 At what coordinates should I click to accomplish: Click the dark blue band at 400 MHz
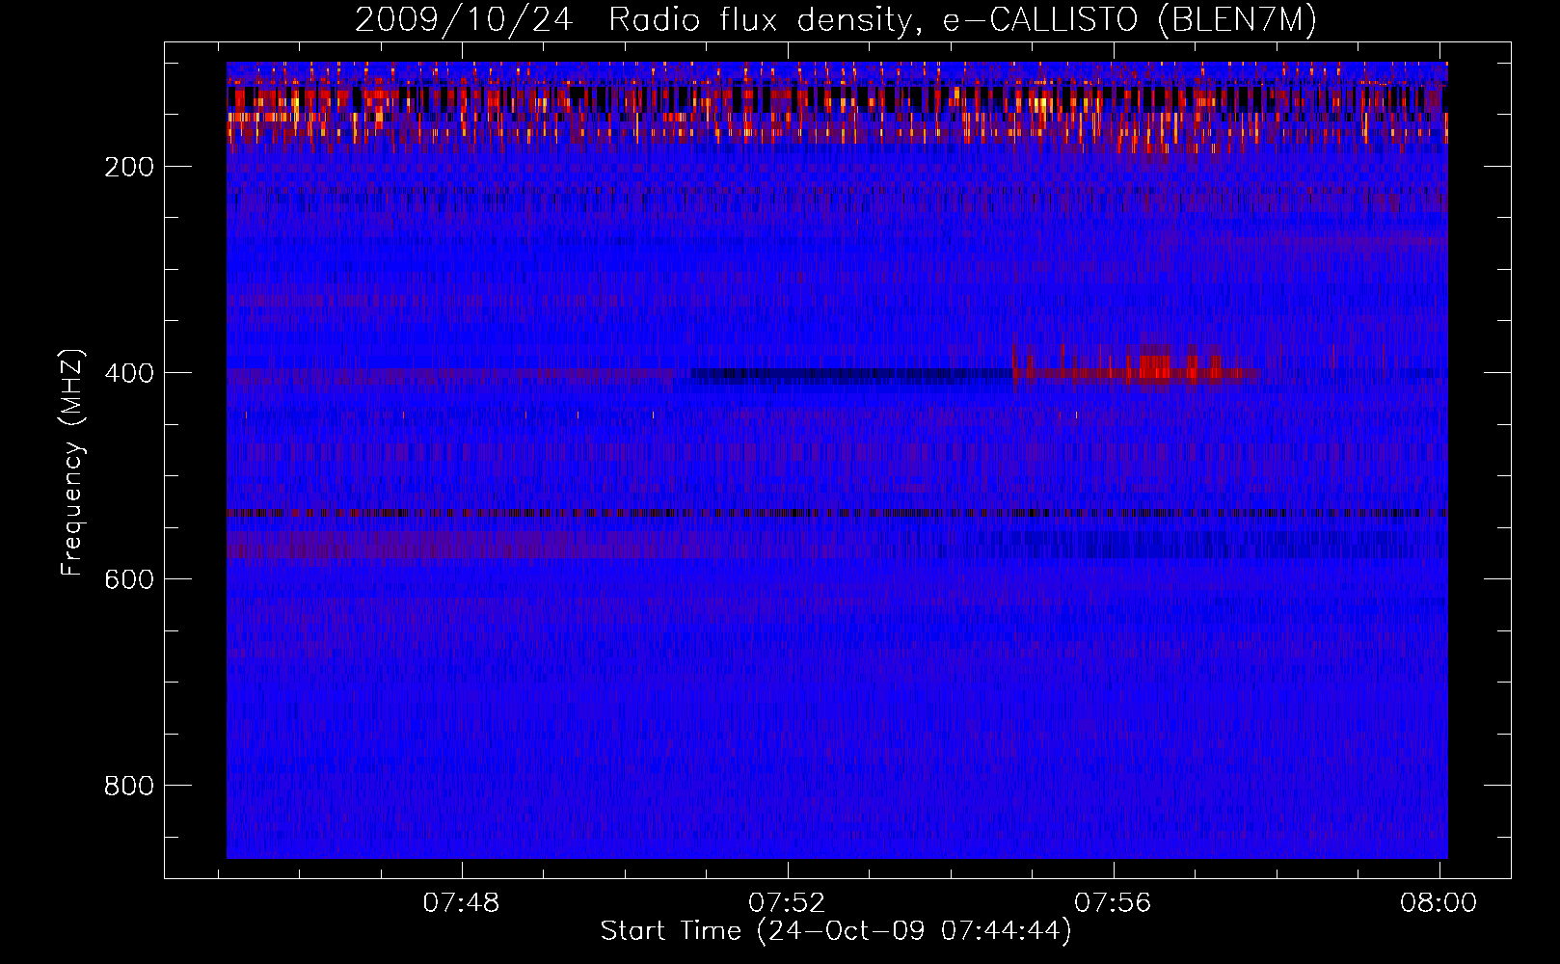851,376
